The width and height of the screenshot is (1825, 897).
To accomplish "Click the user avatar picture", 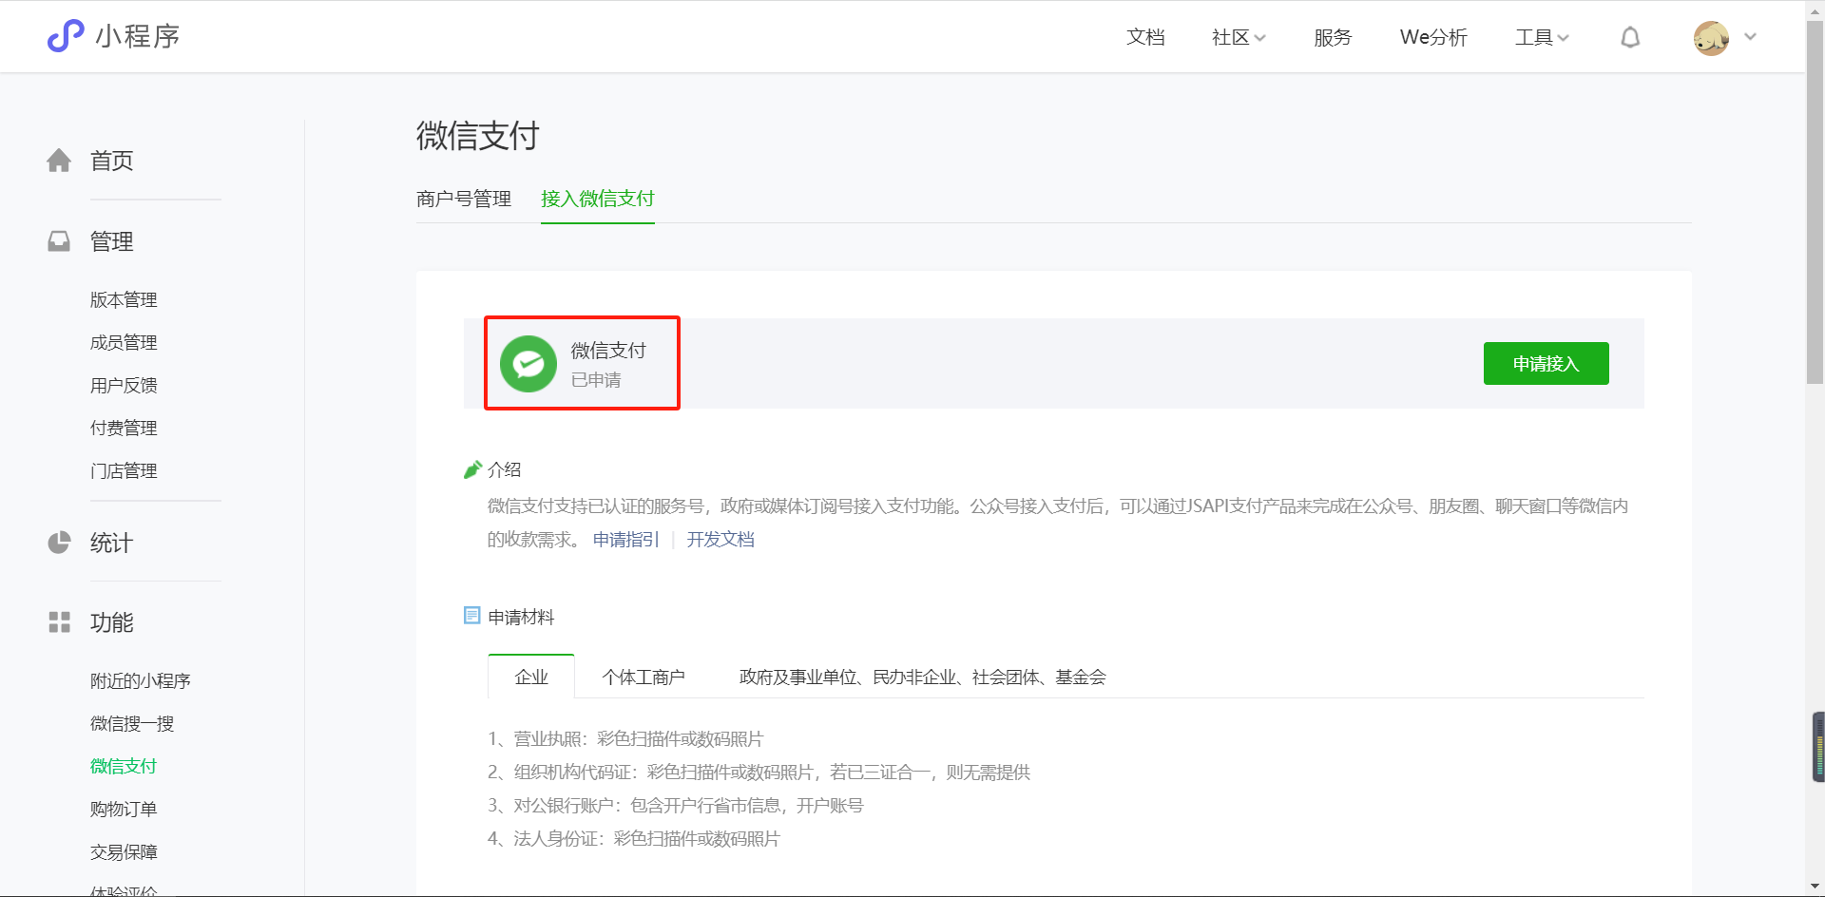I will click(x=1711, y=38).
